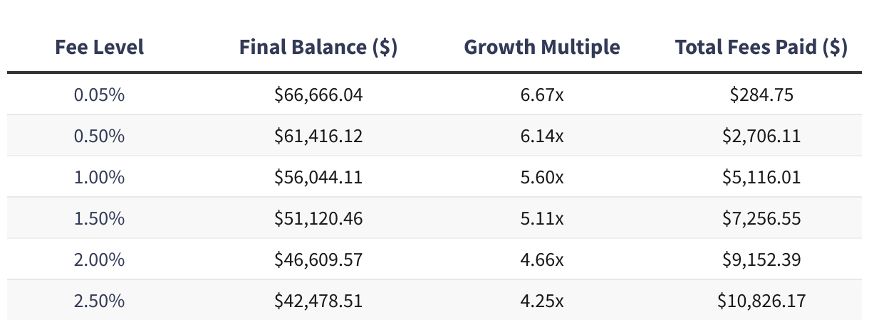869x327 pixels.
Task: Click the Total Fees Paid ($) header
Action: click(761, 48)
